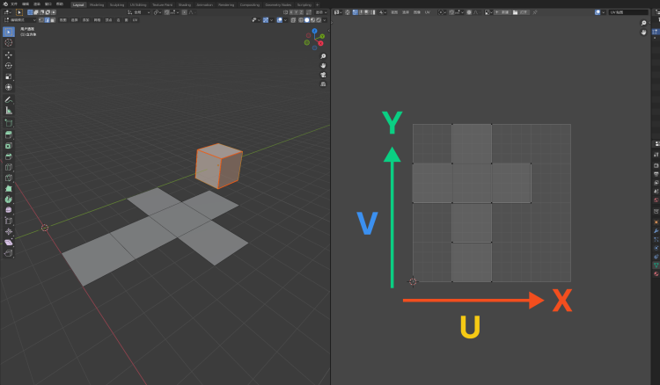Click the orange-outlined cube in 3D viewport
The width and height of the screenshot is (660, 385).
218,165
